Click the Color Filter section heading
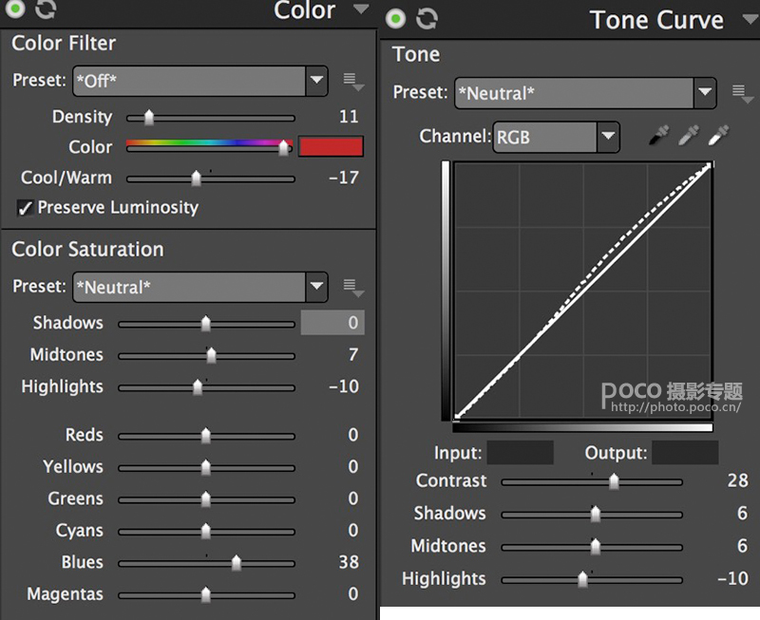The height and width of the screenshot is (620, 760). (x=64, y=43)
